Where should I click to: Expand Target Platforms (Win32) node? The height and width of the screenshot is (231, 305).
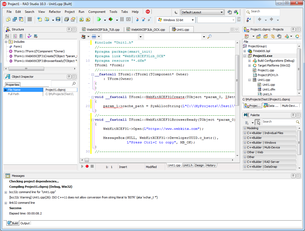tap(249, 66)
